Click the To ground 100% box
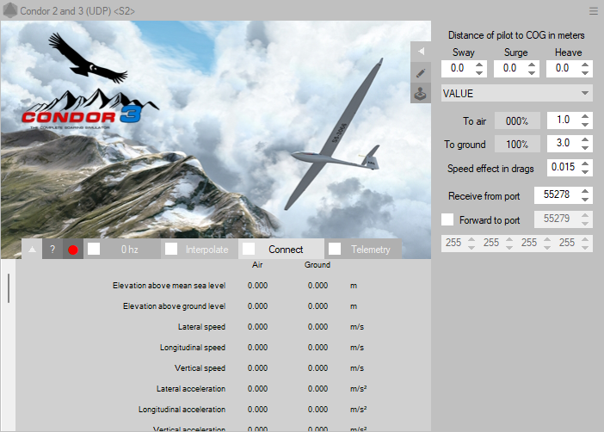This screenshot has width=604, height=432. [517, 145]
